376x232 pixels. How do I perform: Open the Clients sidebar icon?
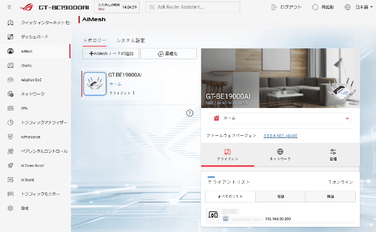[10, 65]
